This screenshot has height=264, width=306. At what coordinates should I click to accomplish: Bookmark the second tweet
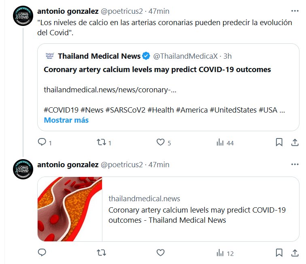click(x=279, y=253)
